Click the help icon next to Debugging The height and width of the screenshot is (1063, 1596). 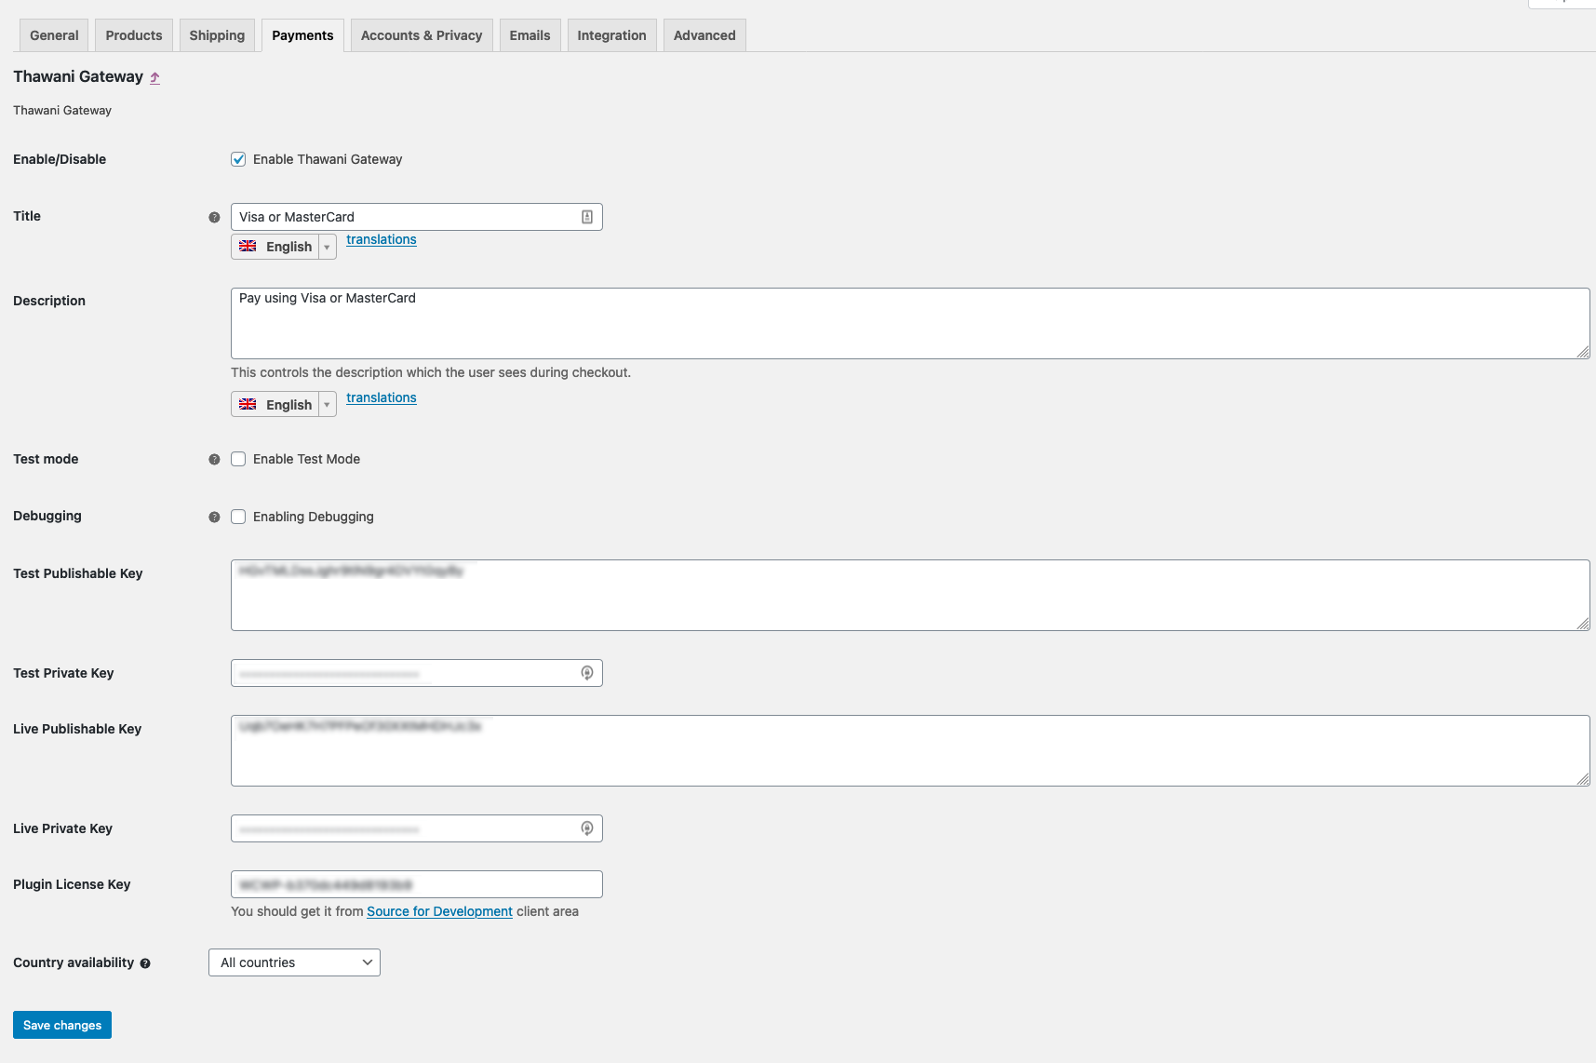click(x=214, y=518)
